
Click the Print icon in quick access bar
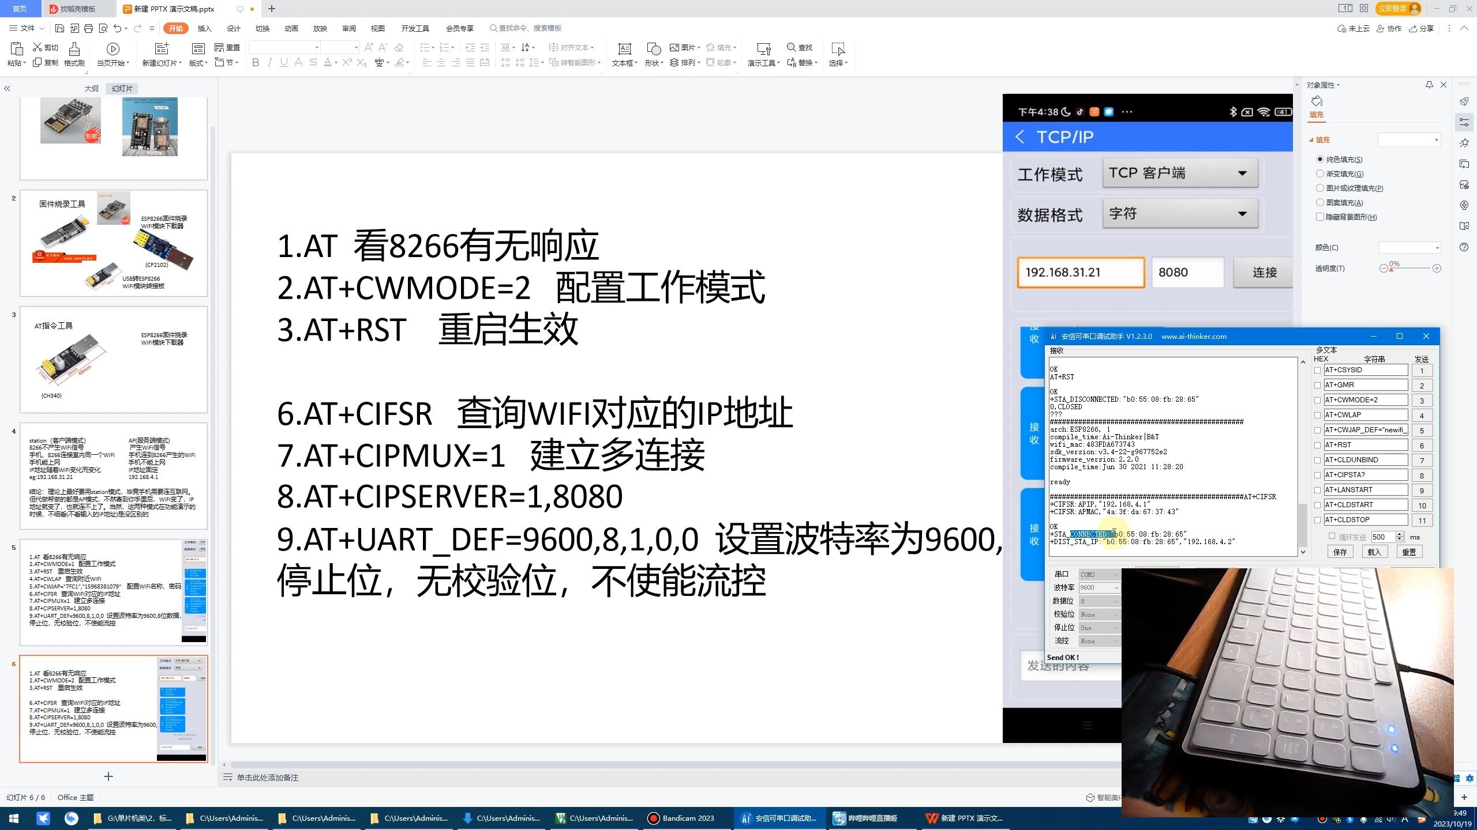88,28
